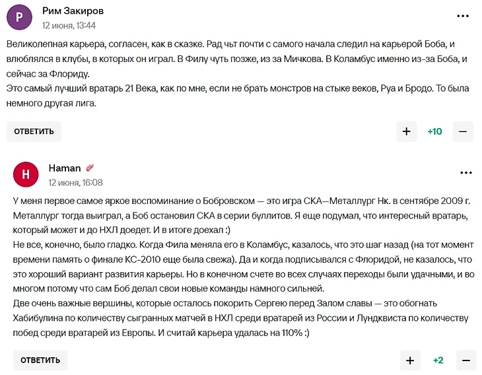Upvote Рим Закиров's comment with the plus

(406, 131)
